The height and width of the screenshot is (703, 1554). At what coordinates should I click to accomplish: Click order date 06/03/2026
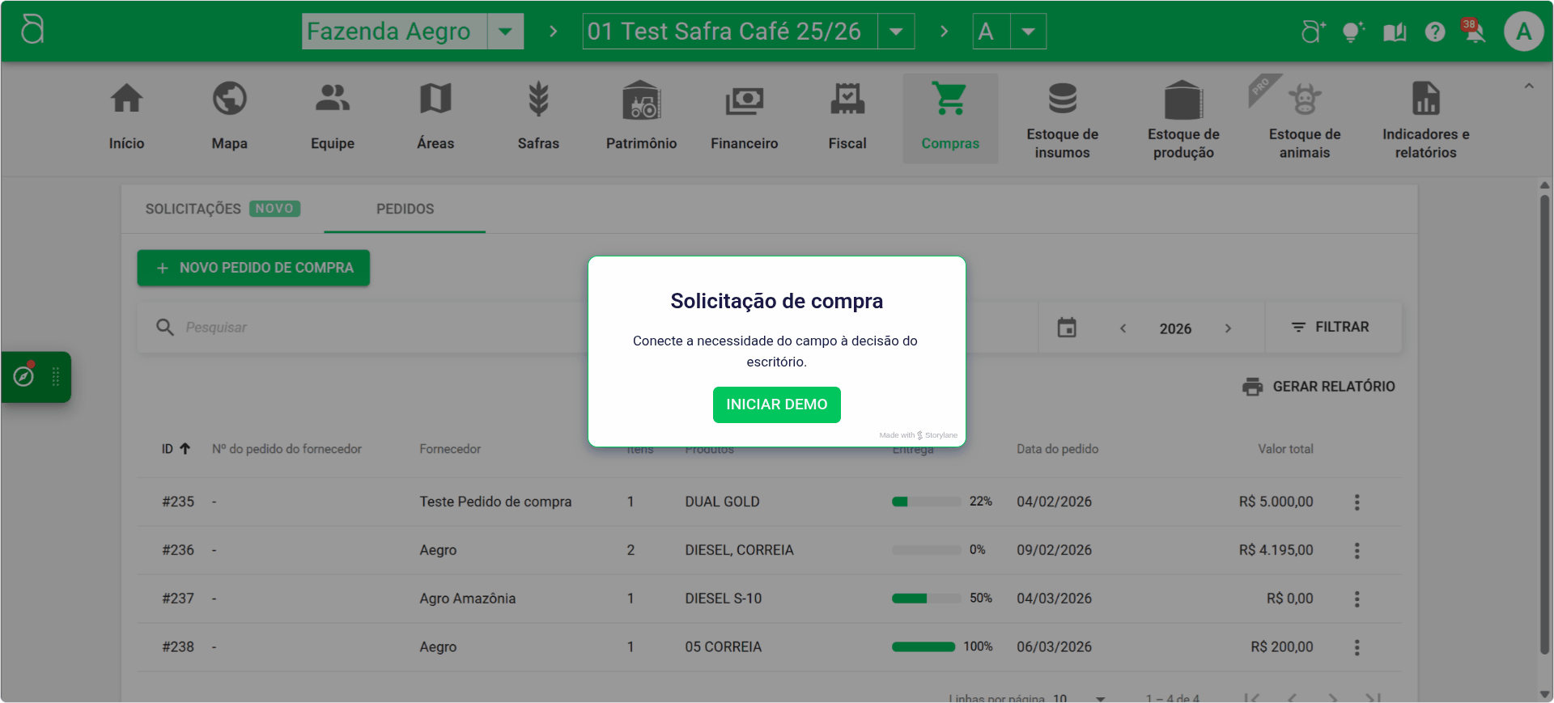pyautogui.click(x=1054, y=647)
